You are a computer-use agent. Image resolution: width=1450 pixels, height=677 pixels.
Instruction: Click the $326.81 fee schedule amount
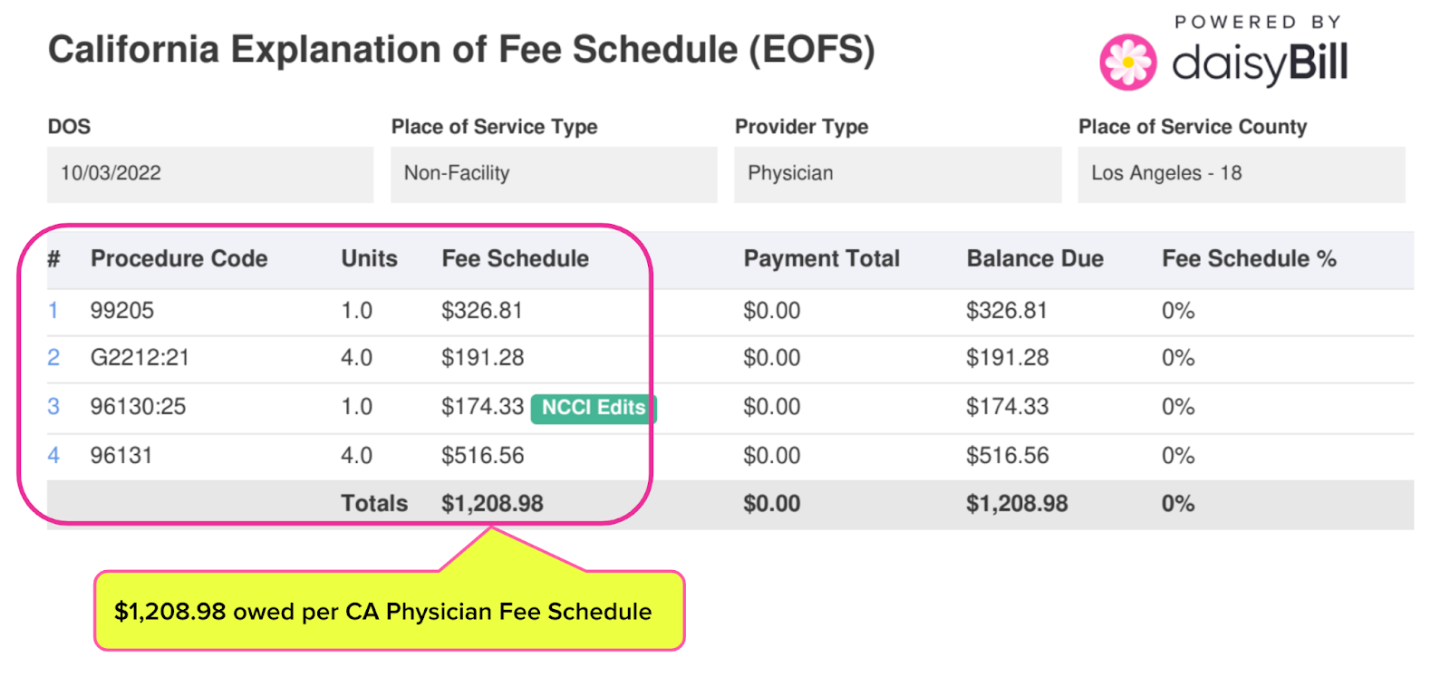click(482, 311)
